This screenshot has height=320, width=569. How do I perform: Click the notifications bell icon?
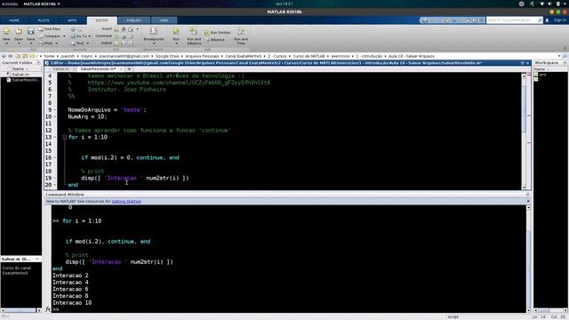click(548, 20)
